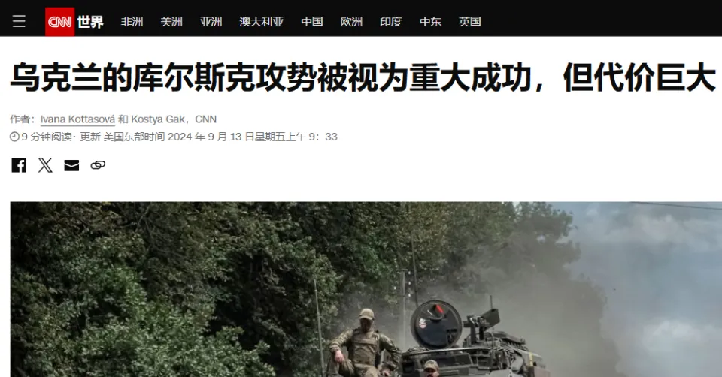Select 印度 in the top menu
722x377 pixels.
click(391, 22)
